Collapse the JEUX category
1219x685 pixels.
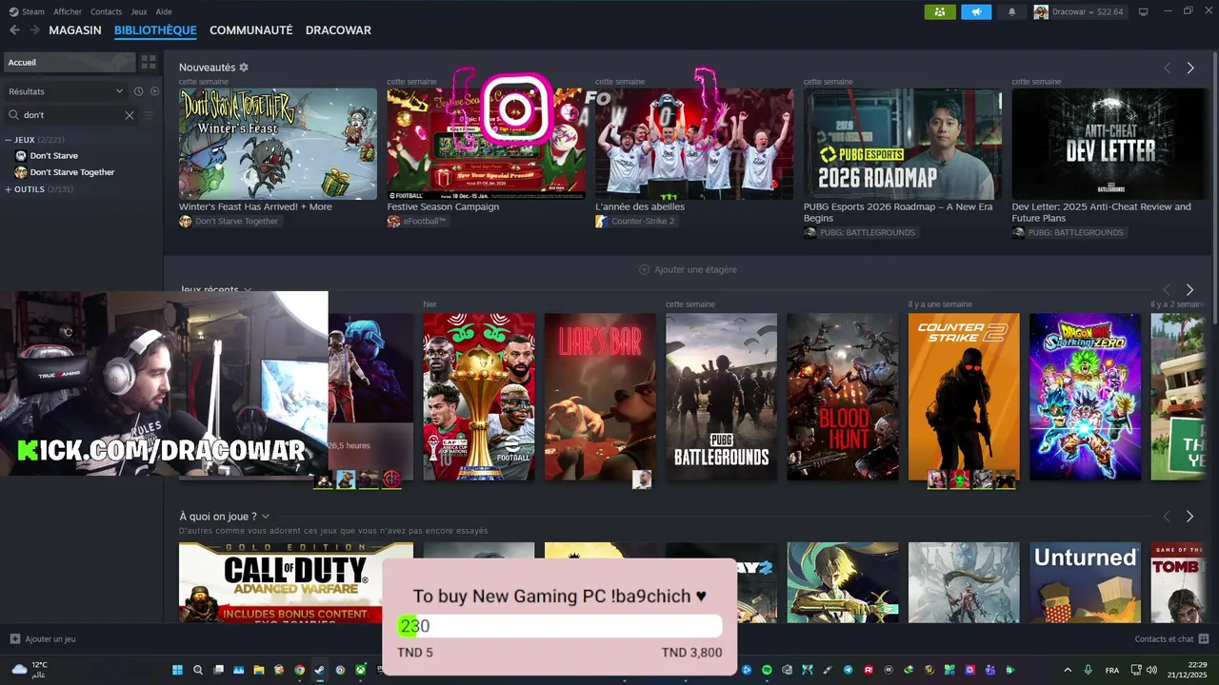(9, 140)
